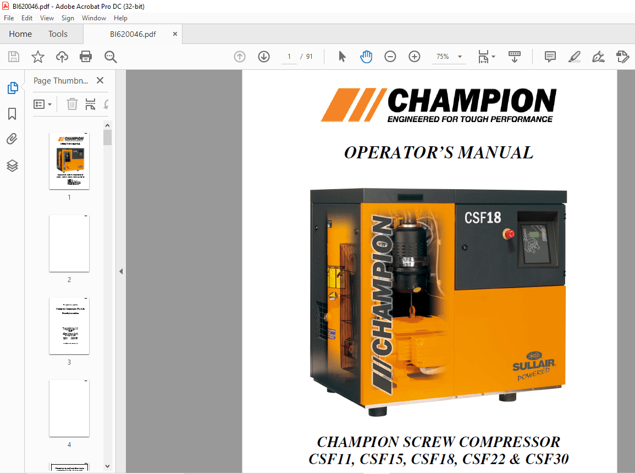Switch to the Home tab
Screen dimensions: 635x474
pyautogui.click(x=20, y=34)
